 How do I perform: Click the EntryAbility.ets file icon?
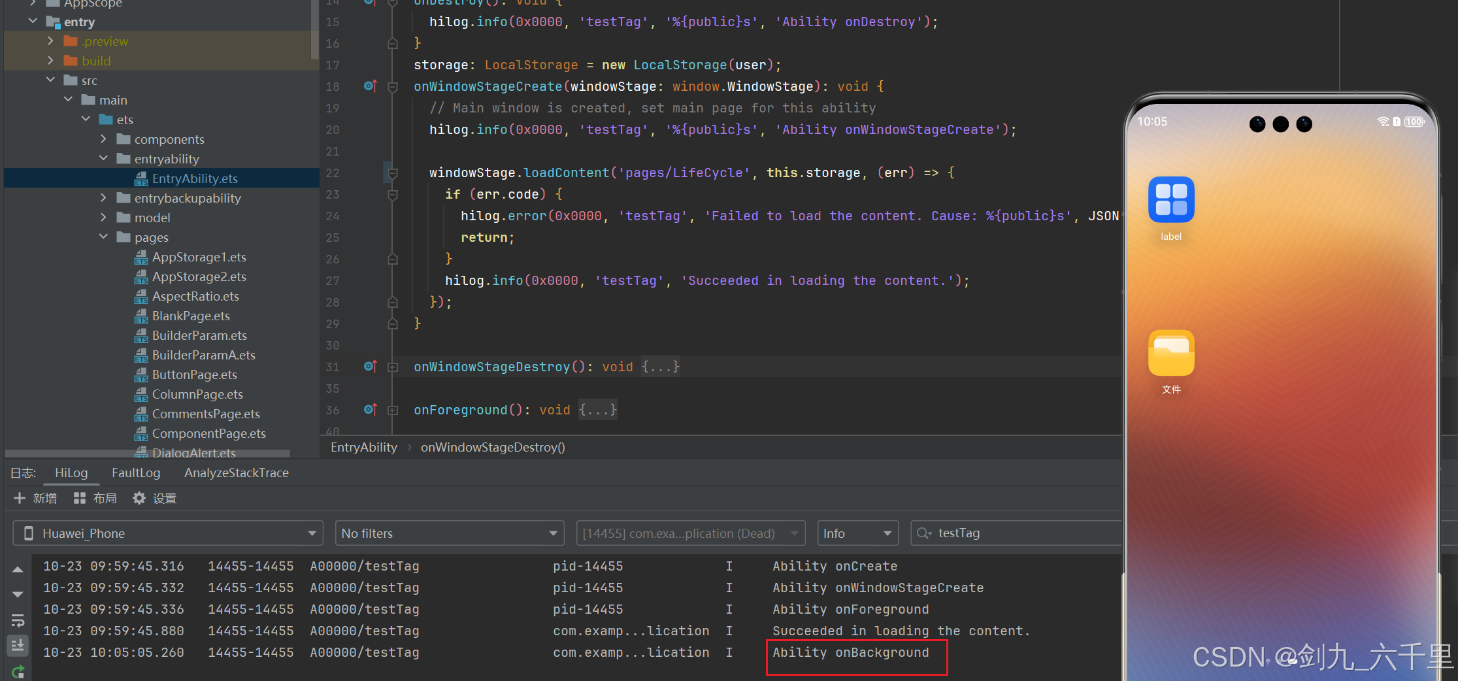(141, 179)
